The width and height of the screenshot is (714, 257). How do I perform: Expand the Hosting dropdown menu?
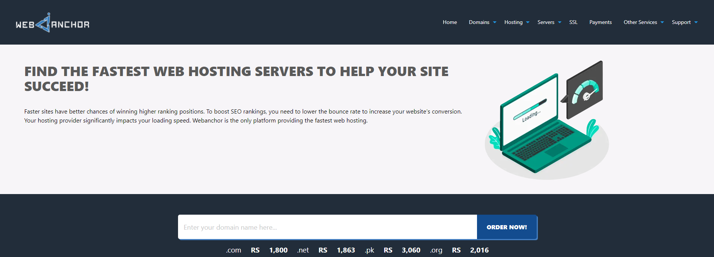(513, 22)
